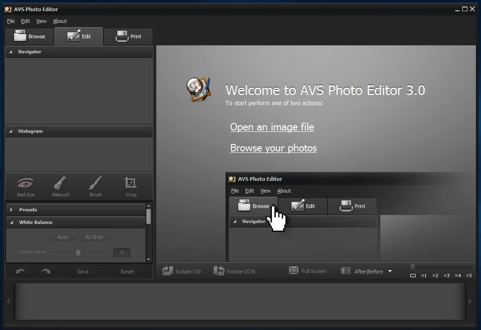Click the redo arrow button
The height and width of the screenshot is (330, 481).
pos(46,272)
